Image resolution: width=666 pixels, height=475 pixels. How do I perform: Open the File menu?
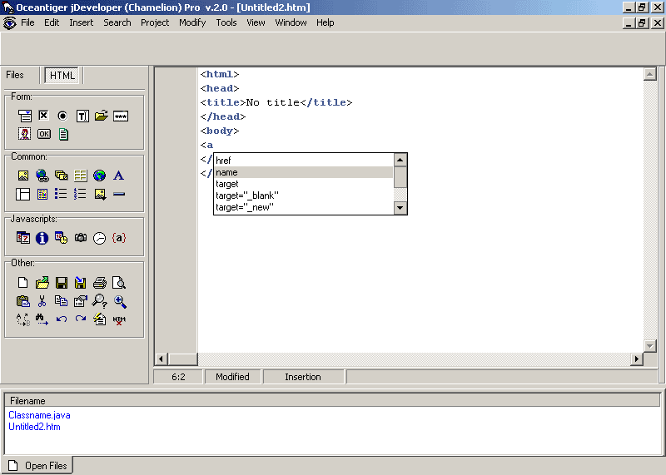click(x=27, y=22)
